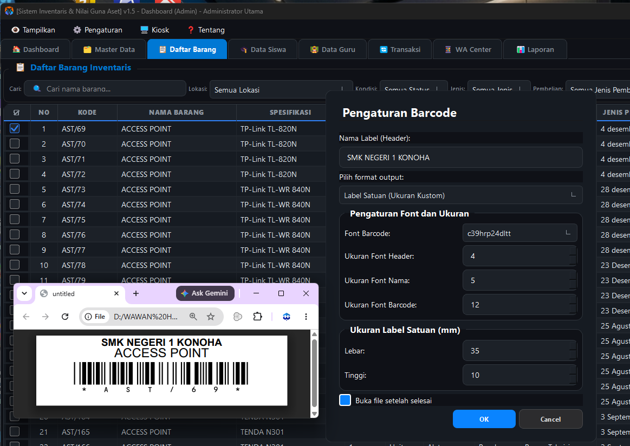Click the zoom magnifier icon in address bar
The width and height of the screenshot is (630, 446).
coord(193,316)
